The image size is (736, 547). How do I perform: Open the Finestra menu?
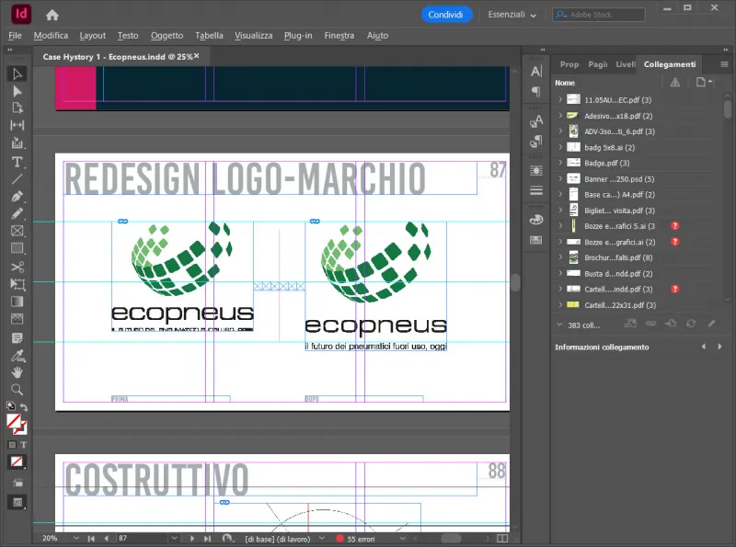point(339,36)
